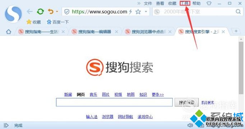Viewport: 245px width, 129px height.
Task: Open the 浏览器 link
Action: tap(107, 116)
